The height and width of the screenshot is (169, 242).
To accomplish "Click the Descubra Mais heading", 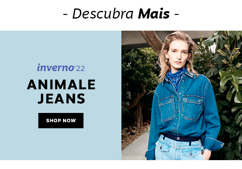I will [121, 14].
